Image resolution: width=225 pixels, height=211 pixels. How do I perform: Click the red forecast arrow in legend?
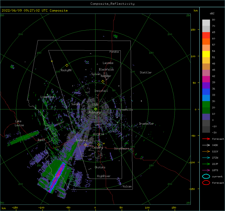click(x=206, y=139)
